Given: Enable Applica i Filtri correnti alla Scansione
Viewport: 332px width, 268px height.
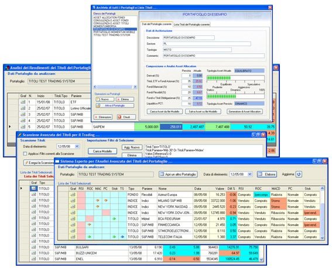Looking at the screenshot, I should [25, 154].
